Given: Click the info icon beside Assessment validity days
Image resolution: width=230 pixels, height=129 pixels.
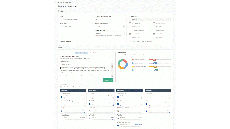Looking at the screenshot, I should pos(96,16).
